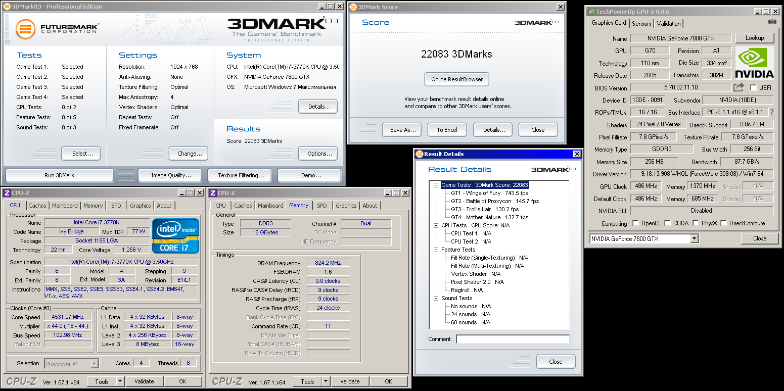Click OK in CPU-Z memory window
This screenshot has height=391, width=784.
[x=388, y=381]
